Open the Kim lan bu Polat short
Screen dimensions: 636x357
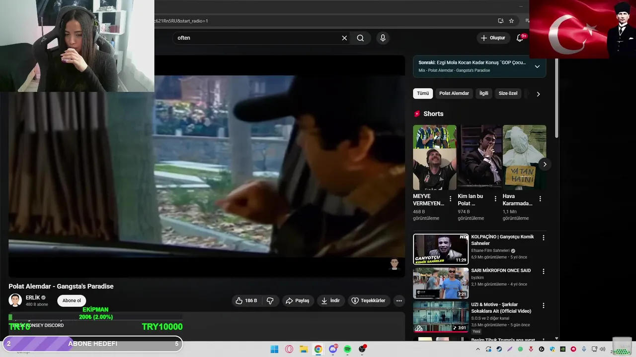479,157
